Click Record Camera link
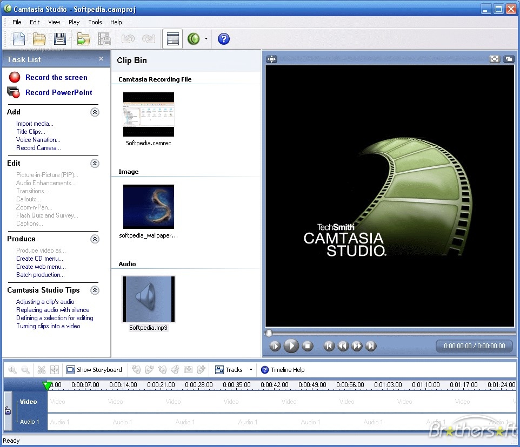The width and height of the screenshot is (520, 447). click(x=38, y=148)
